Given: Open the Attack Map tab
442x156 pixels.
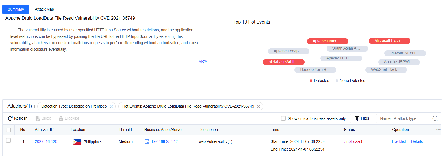Looking at the screenshot, I should (x=44, y=9).
